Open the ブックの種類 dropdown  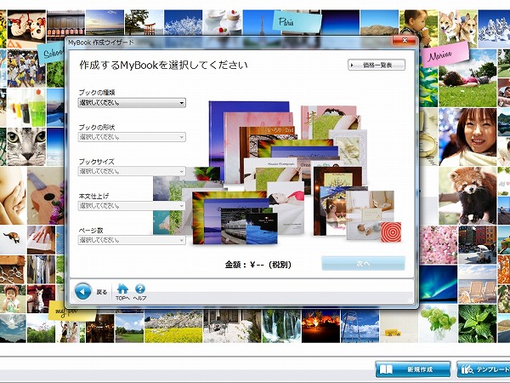132,103
